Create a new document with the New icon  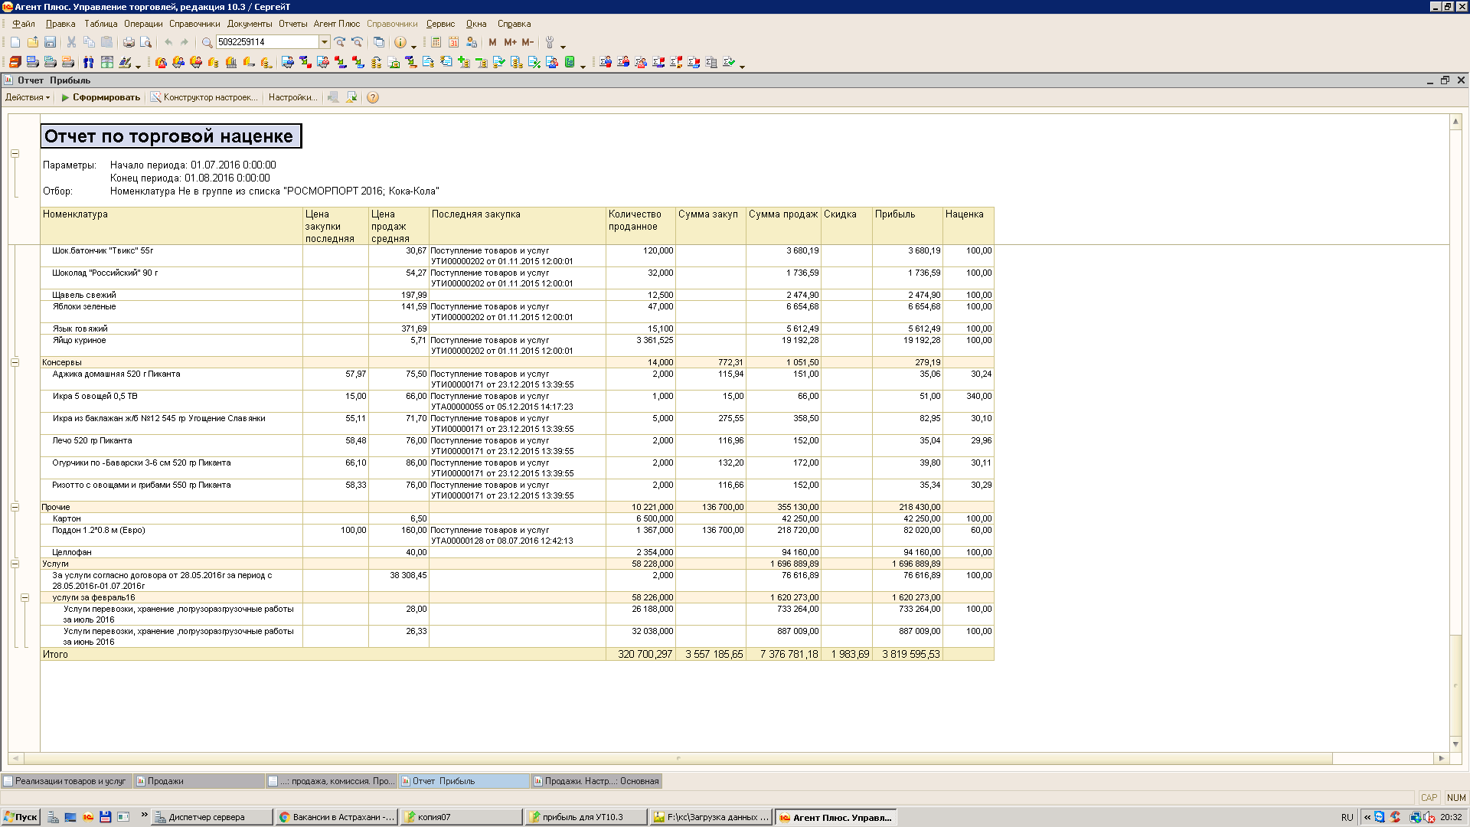(x=15, y=42)
